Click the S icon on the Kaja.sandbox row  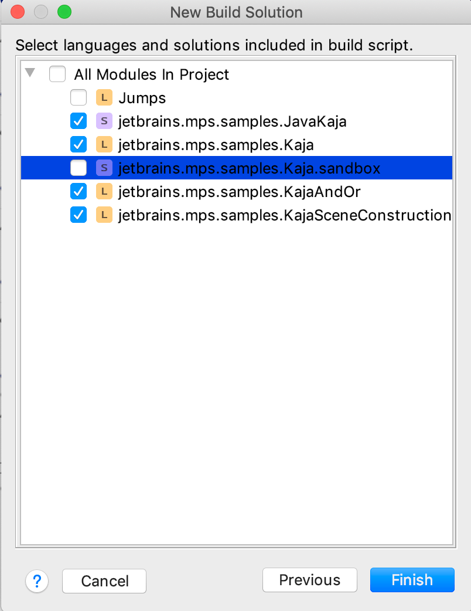(x=104, y=168)
